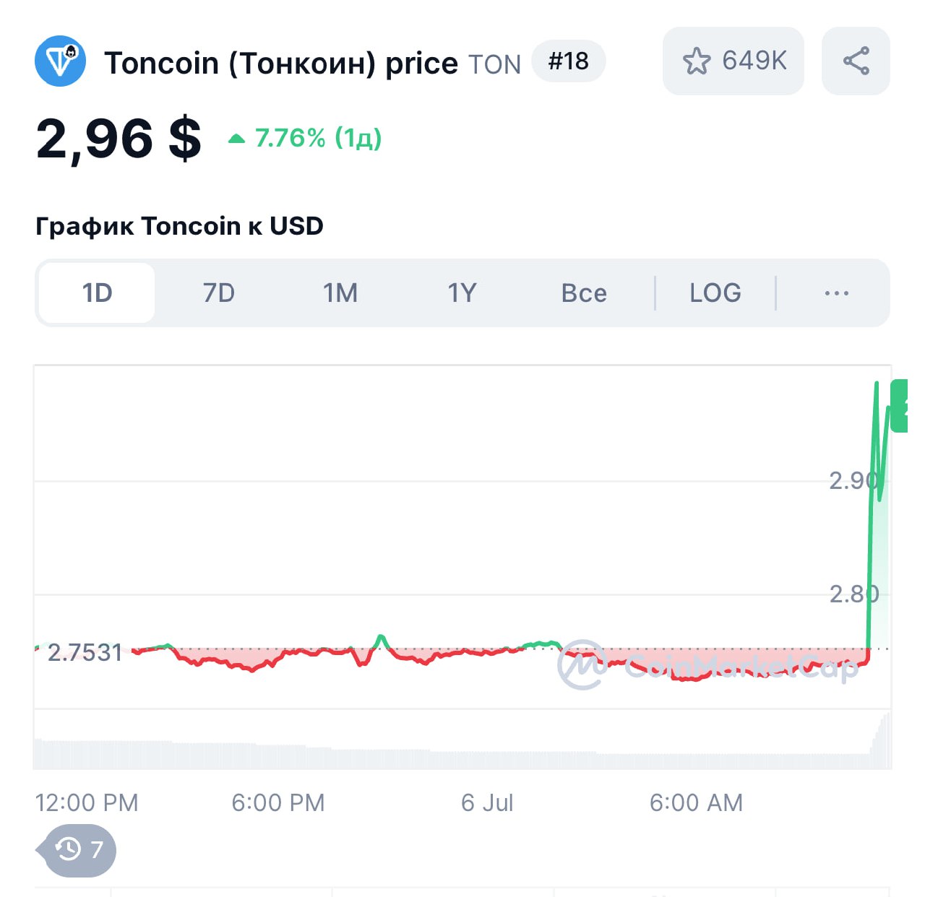
Task: Click the CoinMarketCap watermark logo
Action: click(581, 664)
